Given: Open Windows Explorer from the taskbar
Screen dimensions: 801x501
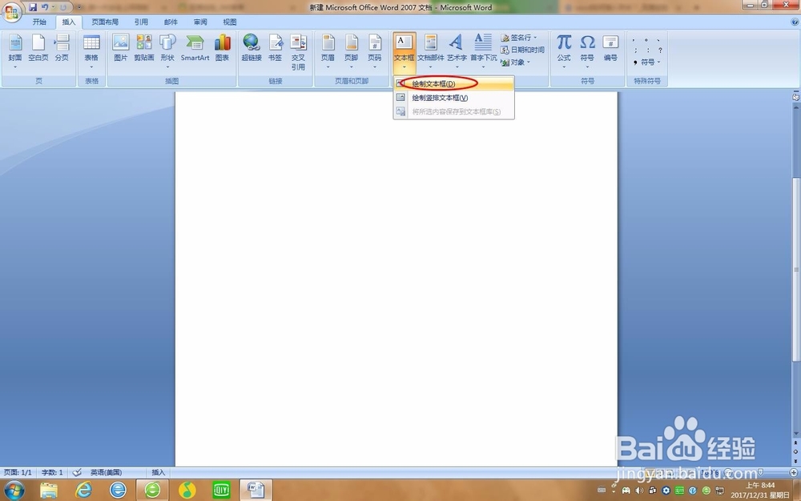Looking at the screenshot, I should click(x=49, y=491).
